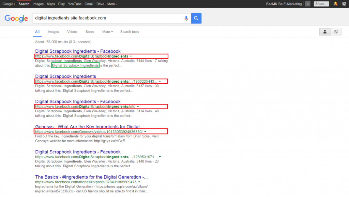Open YouTube in the top bar
The height and width of the screenshot is (197, 349).
(x=75, y=4)
